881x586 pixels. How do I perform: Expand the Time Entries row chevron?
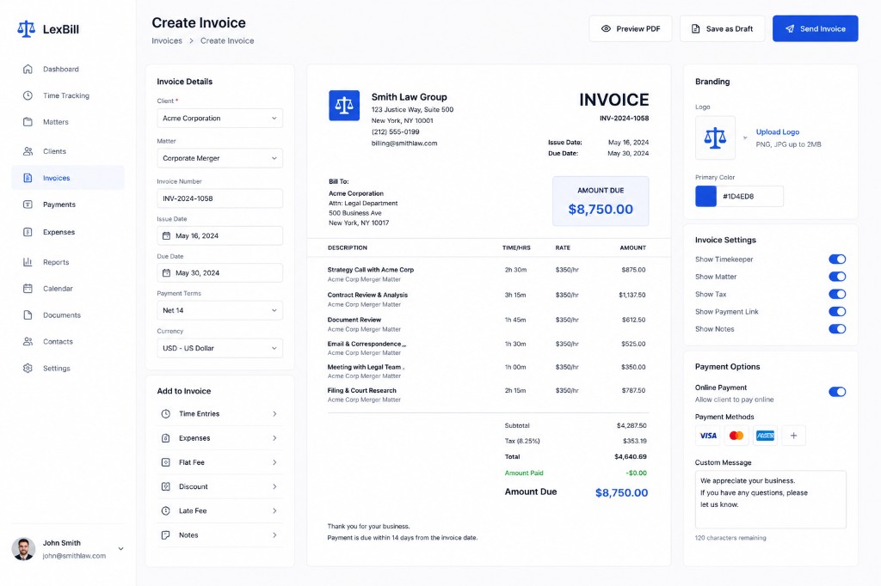(x=274, y=413)
